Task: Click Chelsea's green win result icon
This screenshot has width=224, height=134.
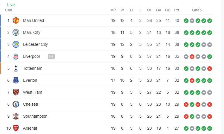Action: (192, 105)
